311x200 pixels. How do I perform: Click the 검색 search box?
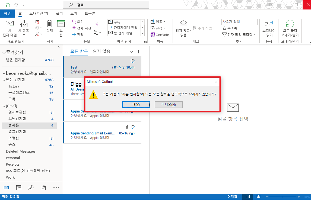click(x=106, y=5)
